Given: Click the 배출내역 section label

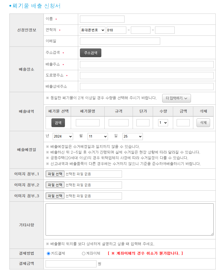Looking at the screenshot, I should pos(26,112).
